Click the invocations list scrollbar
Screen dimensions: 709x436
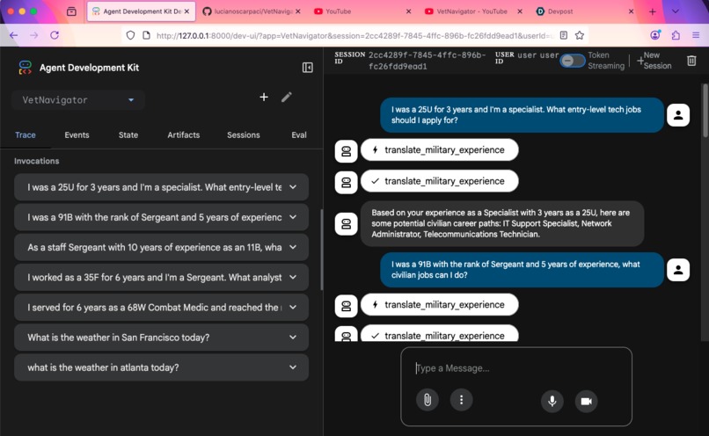[321, 250]
